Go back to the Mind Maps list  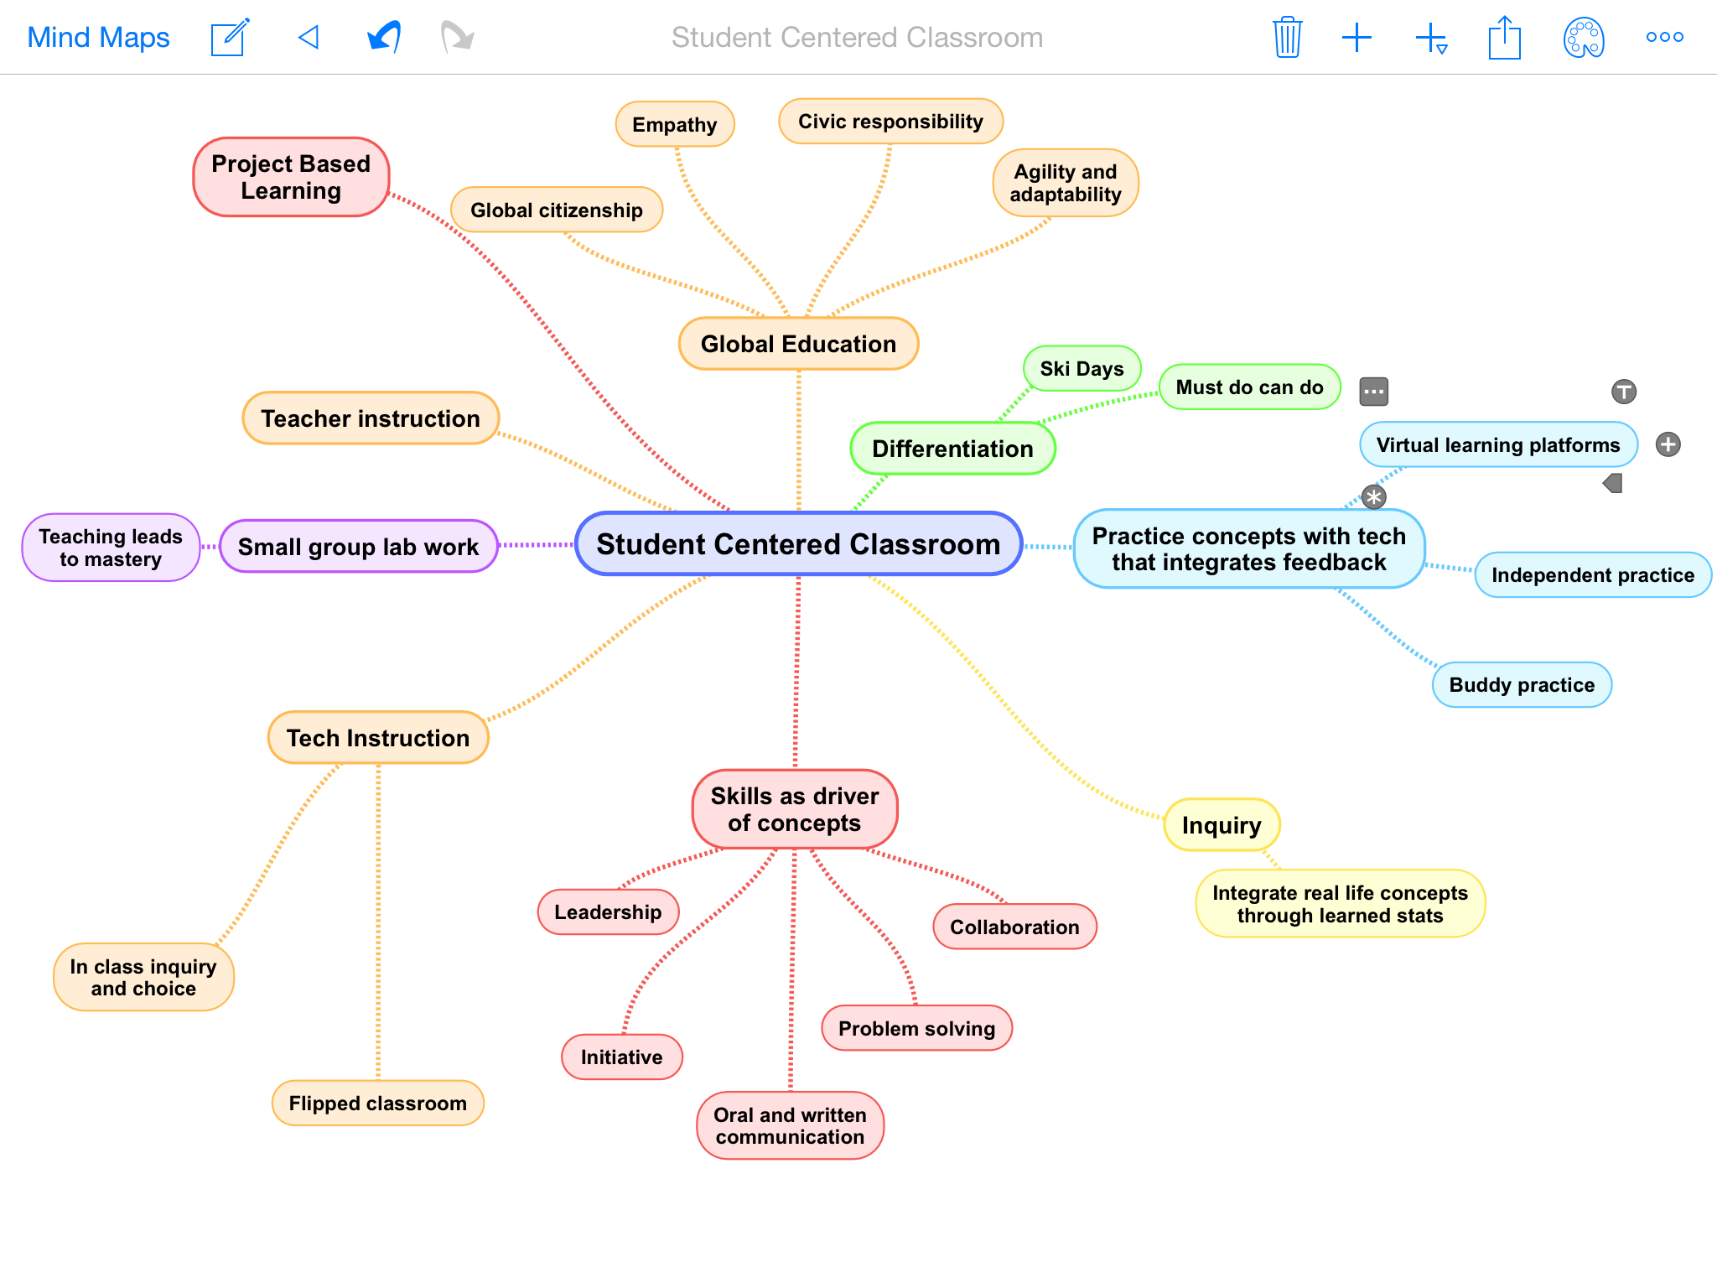pyautogui.click(x=98, y=38)
